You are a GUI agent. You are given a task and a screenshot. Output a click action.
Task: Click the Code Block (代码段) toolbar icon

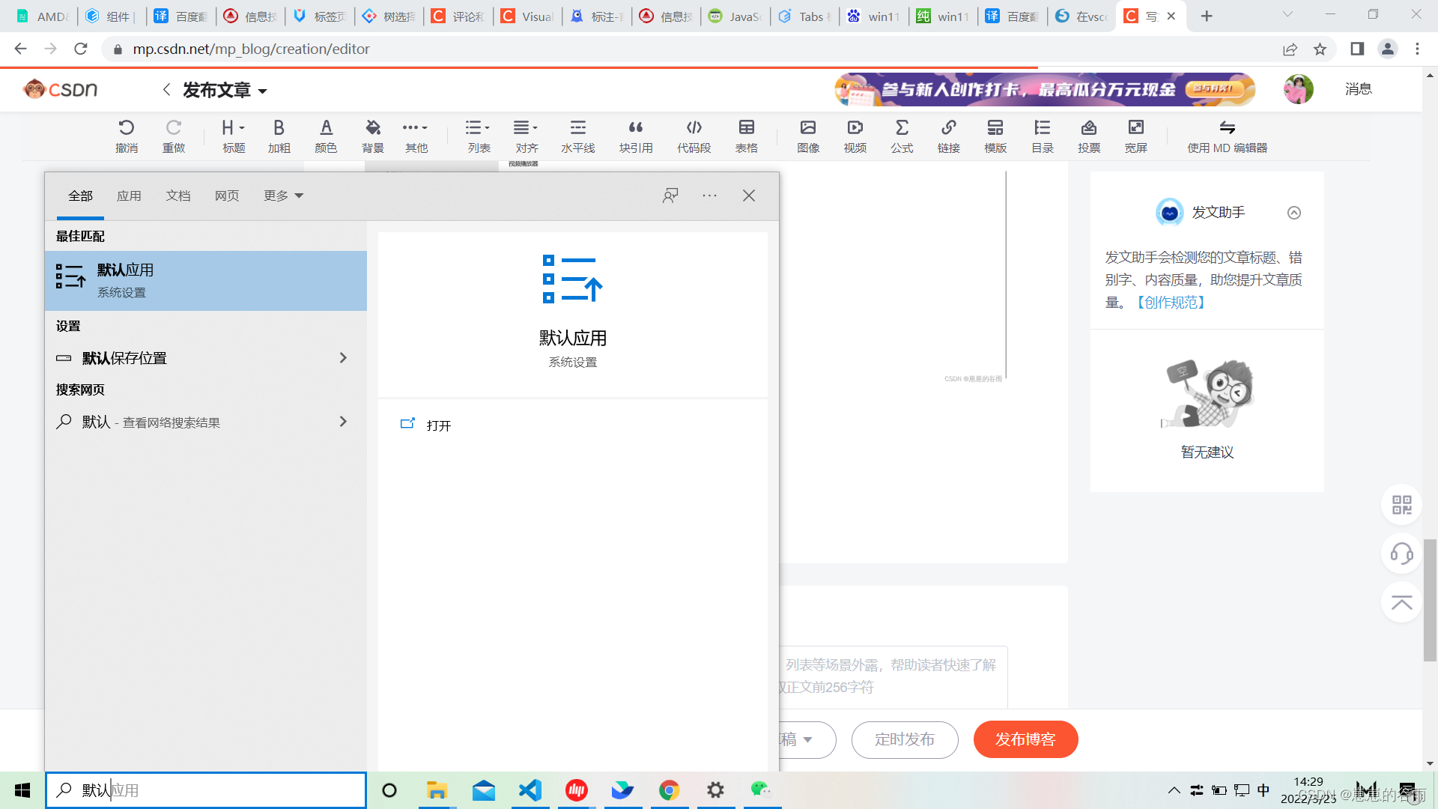pos(694,135)
